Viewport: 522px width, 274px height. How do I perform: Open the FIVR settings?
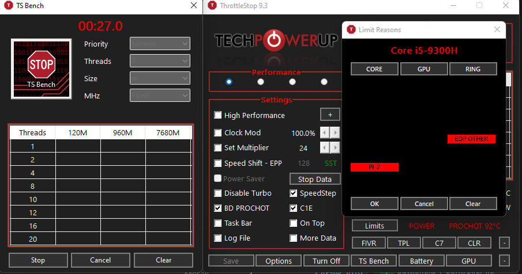coord(369,243)
